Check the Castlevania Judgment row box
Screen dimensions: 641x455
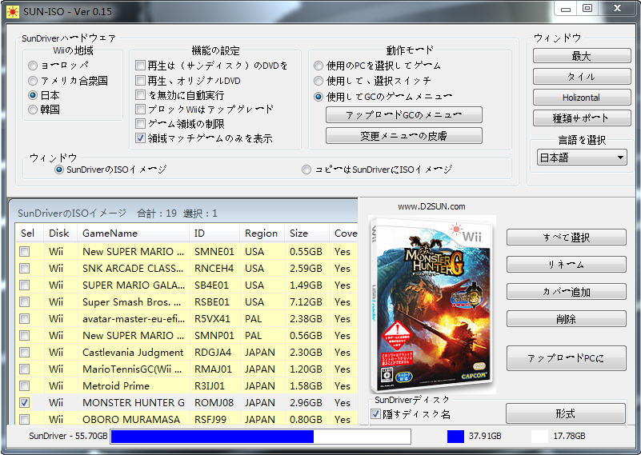tap(25, 352)
